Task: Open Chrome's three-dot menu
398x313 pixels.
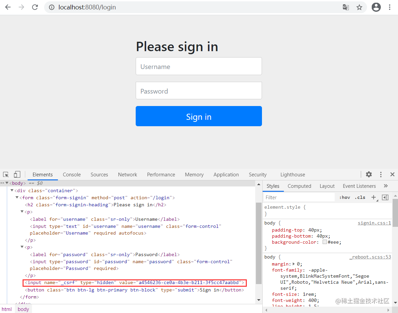Action: point(390,7)
